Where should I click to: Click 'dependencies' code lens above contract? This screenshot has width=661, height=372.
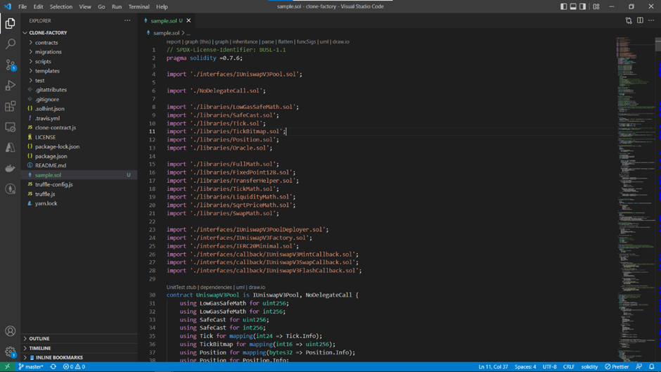(x=216, y=287)
